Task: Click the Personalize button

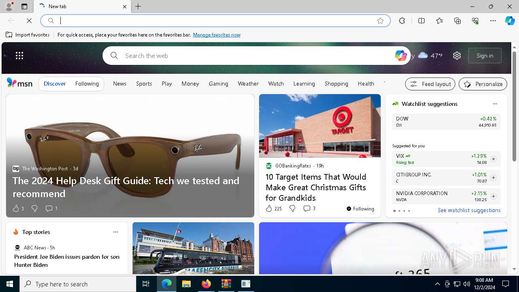Action: 483,84
